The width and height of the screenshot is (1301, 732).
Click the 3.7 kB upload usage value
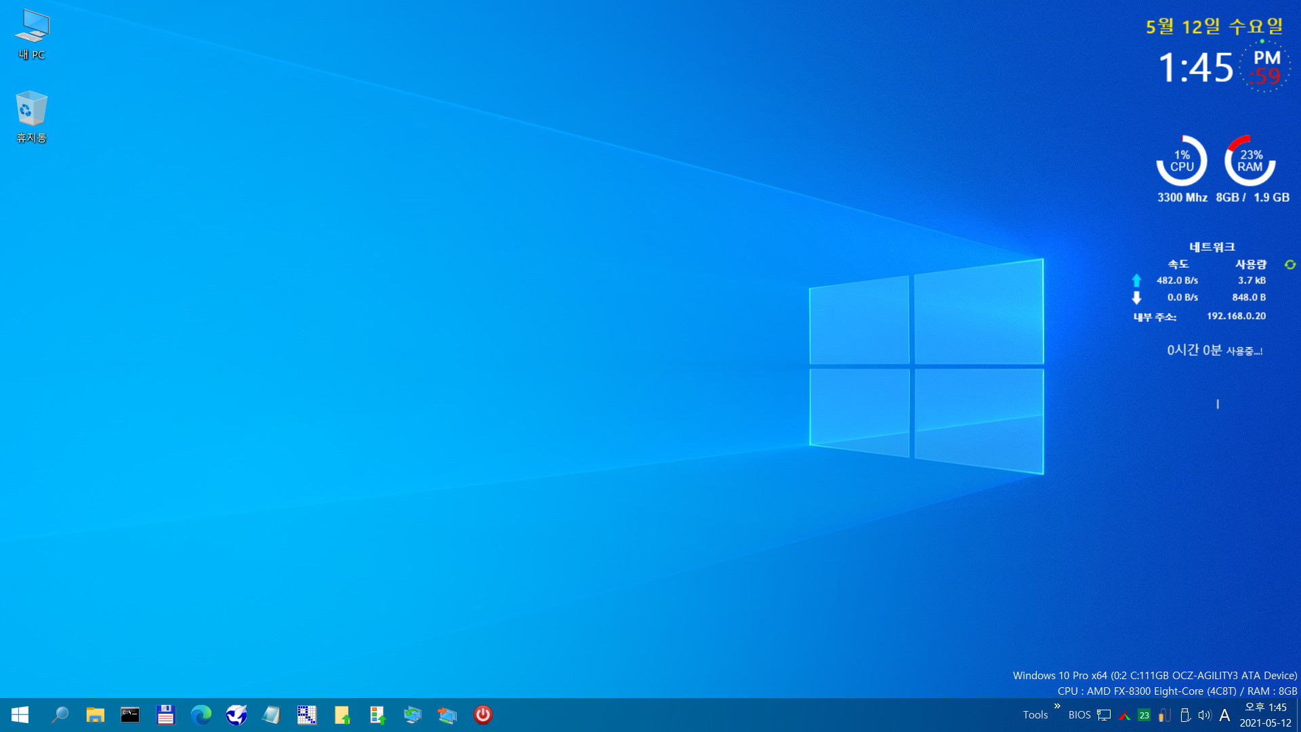[1252, 281]
